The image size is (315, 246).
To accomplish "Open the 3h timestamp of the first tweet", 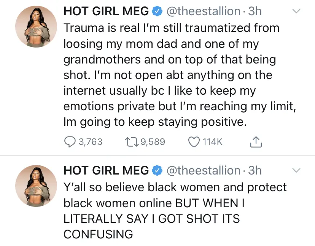I will 255,11.
